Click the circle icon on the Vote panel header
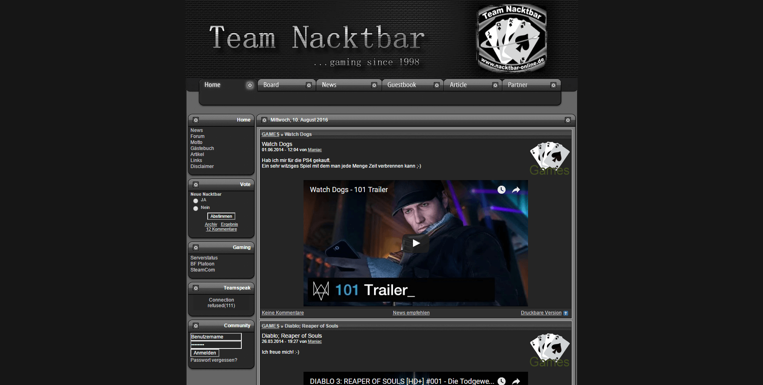This screenshot has height=385, width=763. [196, 184]
